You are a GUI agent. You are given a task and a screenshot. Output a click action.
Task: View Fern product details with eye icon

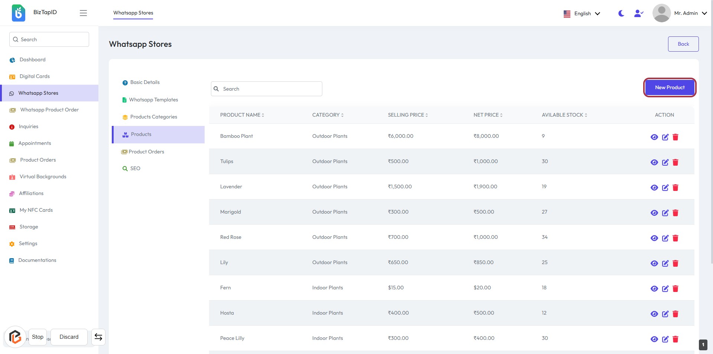pyautogui.click(x=654, y=289)
